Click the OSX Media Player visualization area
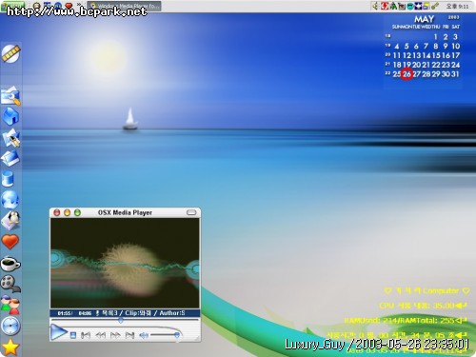 pos(125,263)
